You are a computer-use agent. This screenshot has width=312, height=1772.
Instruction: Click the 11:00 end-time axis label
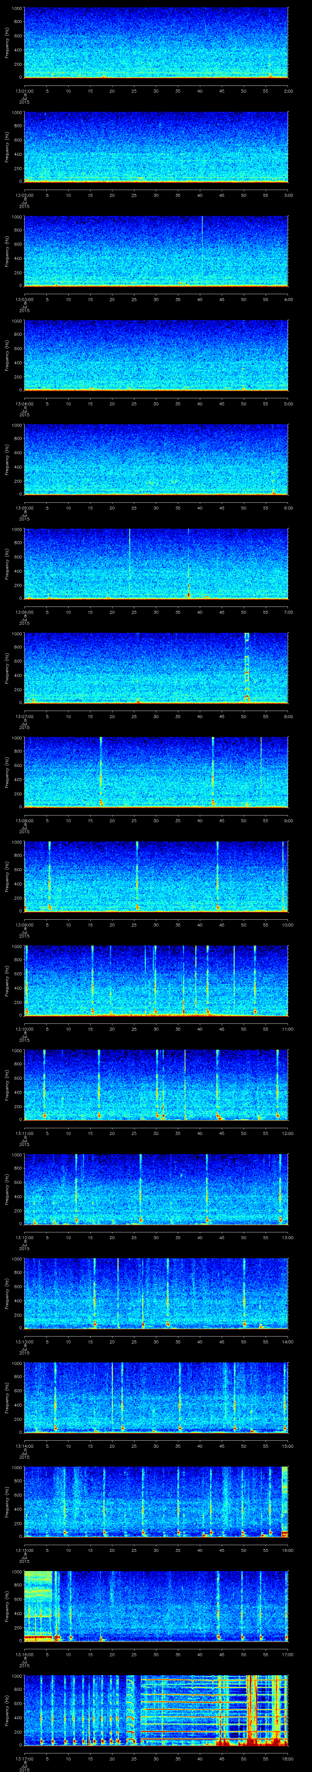pos(287,1028)
